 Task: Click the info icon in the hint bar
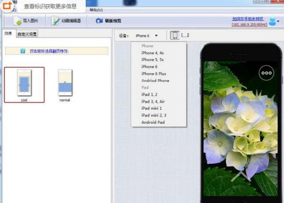[x=22, y=51]
